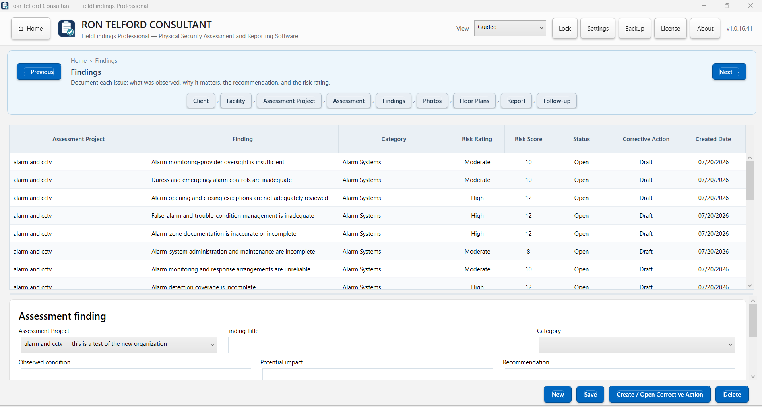Select 'Alarm opening and closing exceptions' finding
Viewport: 762px width, 407px height.
377,198
